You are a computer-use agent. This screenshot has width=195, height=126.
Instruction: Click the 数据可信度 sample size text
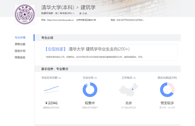point(58,13)
